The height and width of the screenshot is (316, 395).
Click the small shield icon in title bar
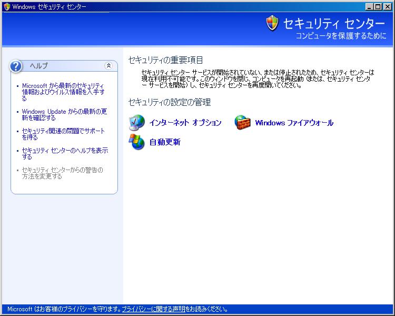pyautogui.click(x=7, y=6)
